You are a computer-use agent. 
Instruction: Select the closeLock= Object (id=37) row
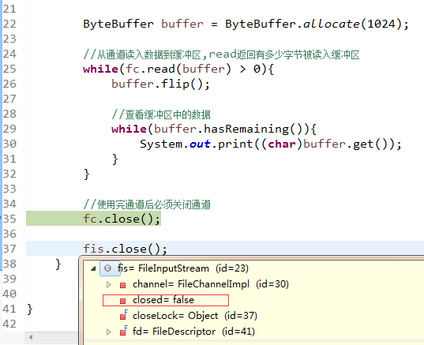click(195, 316)
